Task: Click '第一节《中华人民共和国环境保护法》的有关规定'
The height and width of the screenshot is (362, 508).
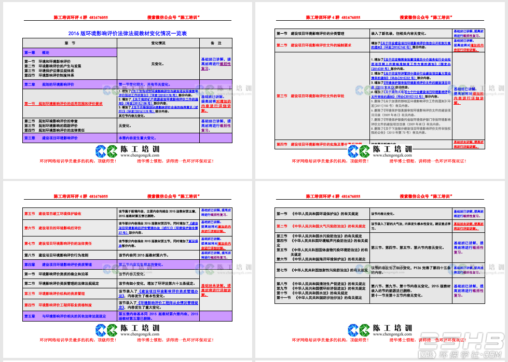Action: pos(317,214)
